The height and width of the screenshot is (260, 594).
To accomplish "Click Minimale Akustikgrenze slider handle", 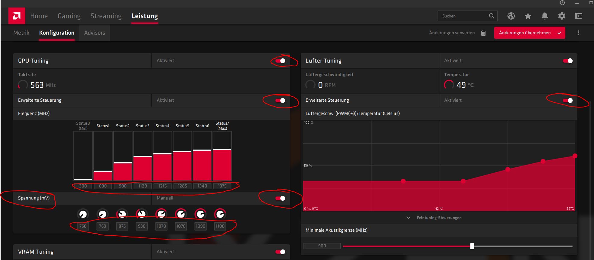I will (x=472, y=246).
